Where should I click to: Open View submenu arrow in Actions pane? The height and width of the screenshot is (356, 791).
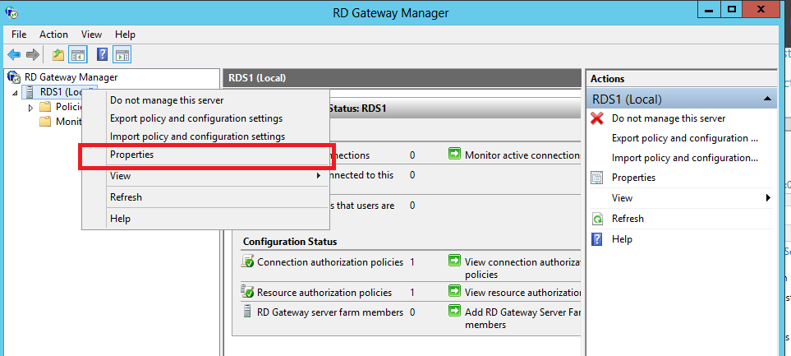768,198
